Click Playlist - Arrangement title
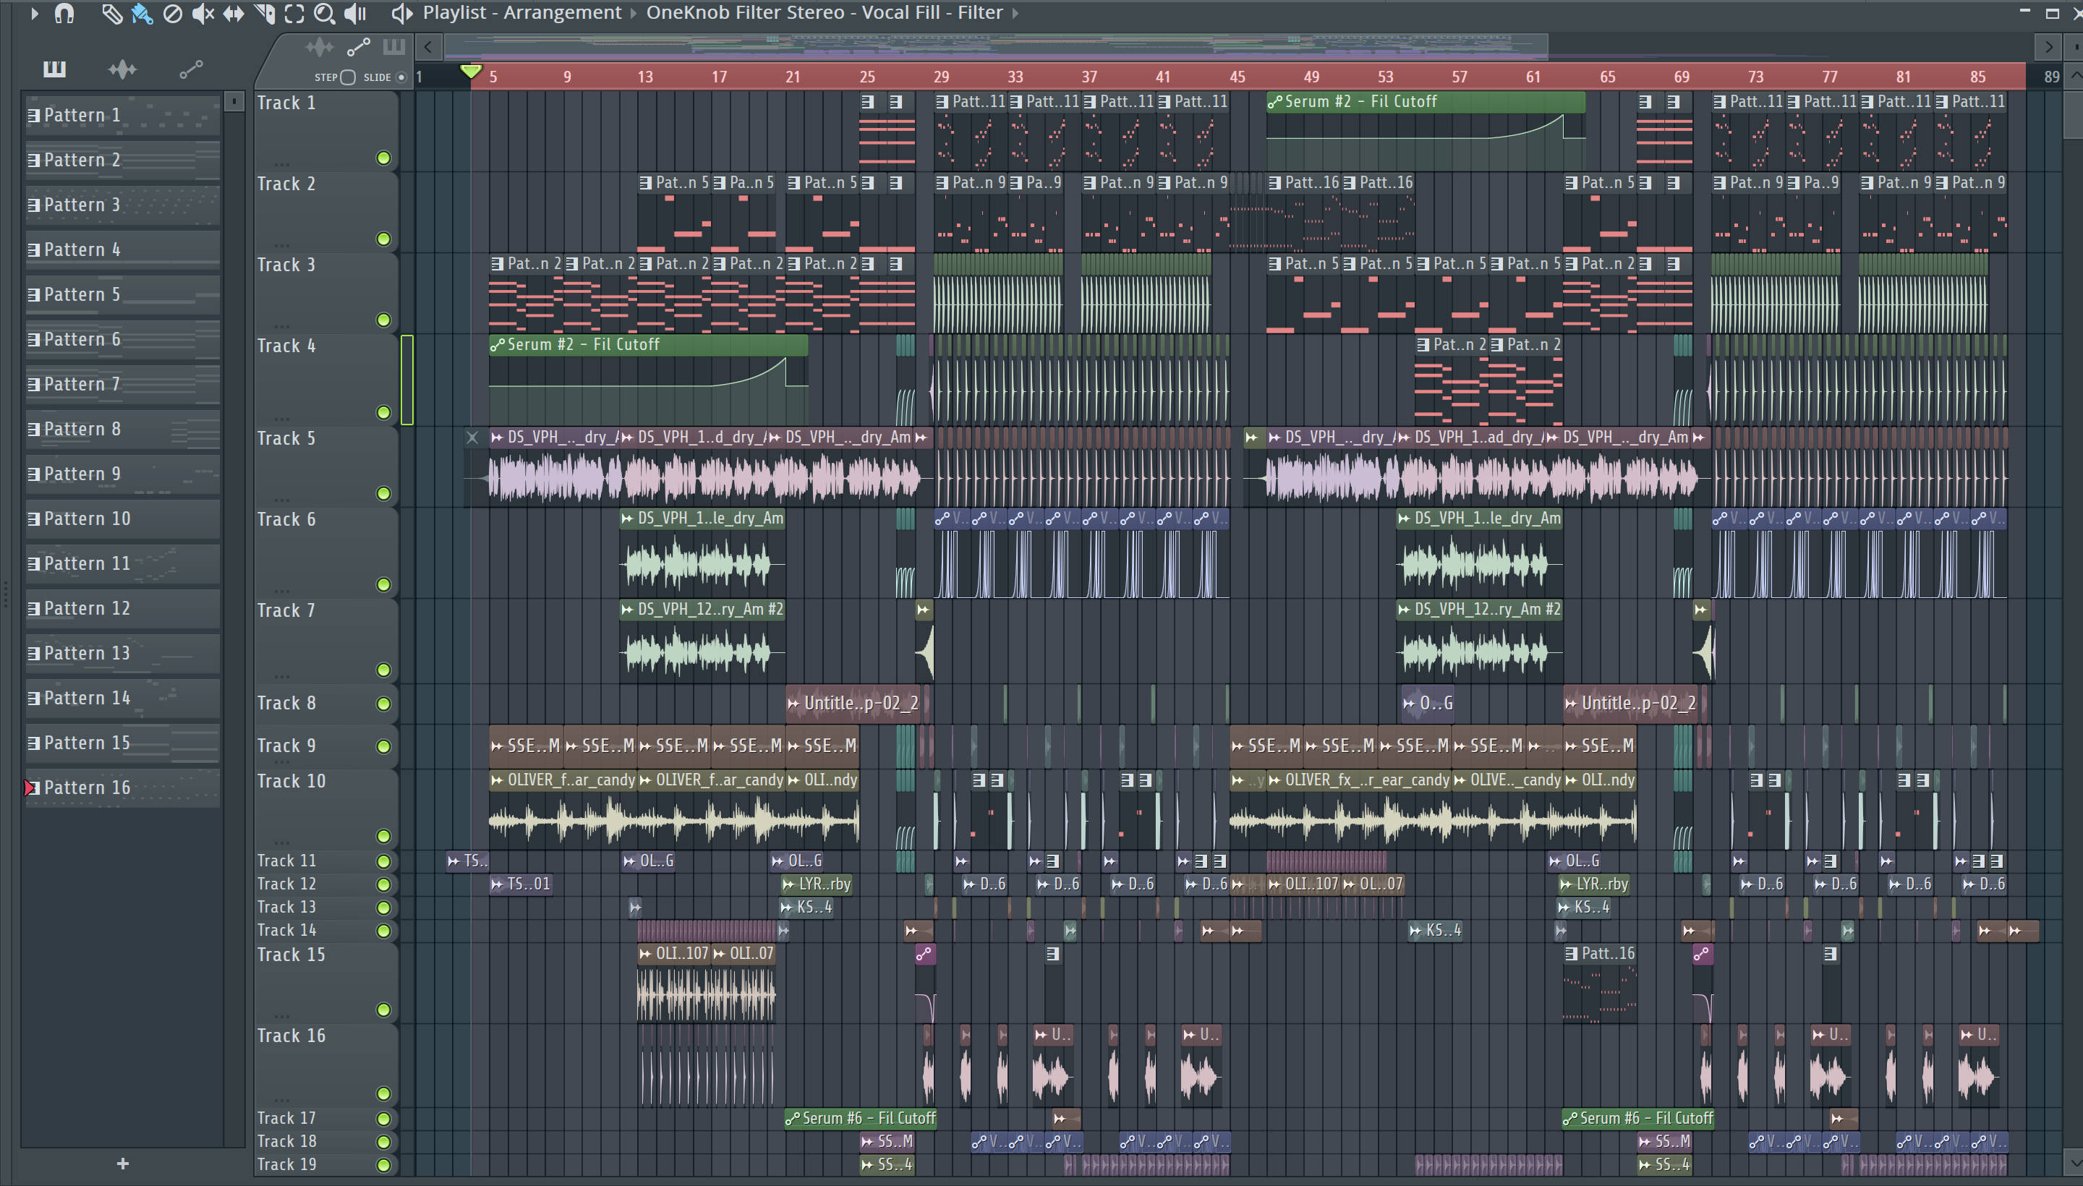2083x1186 pixels. (x=522, y=13)
